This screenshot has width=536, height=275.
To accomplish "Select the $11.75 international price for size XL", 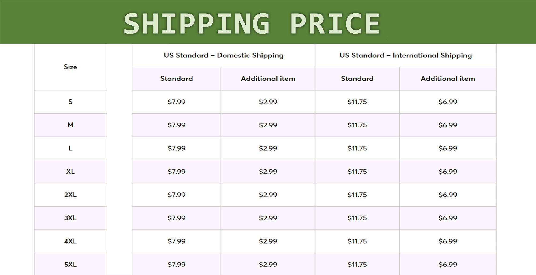I will tap(357, 172).
